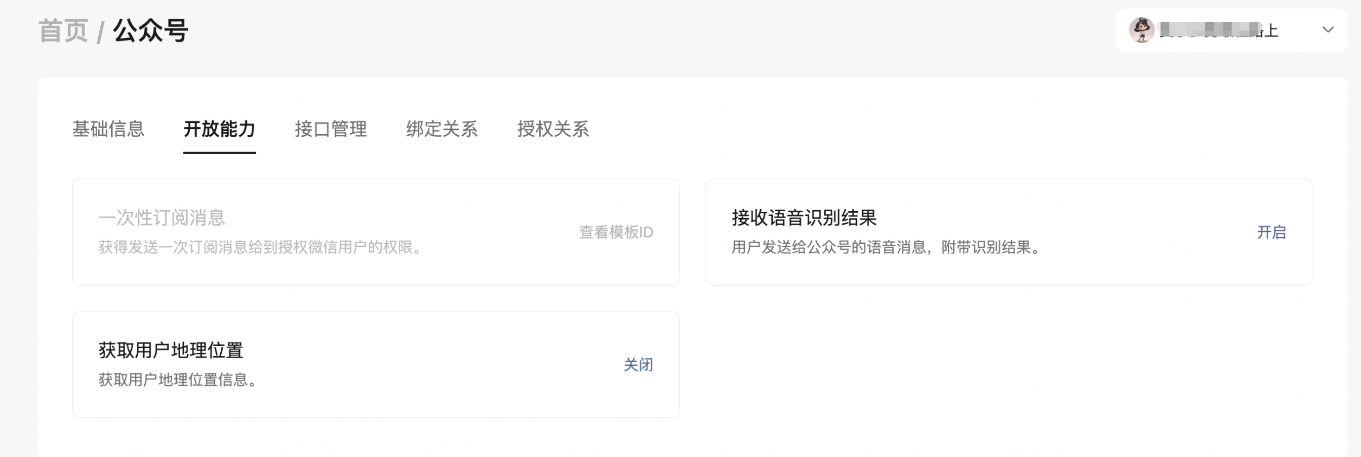Disable 获取用户地理位置 with 关闭
This screenshot has width=1361, height=457.
coord(638,365)
